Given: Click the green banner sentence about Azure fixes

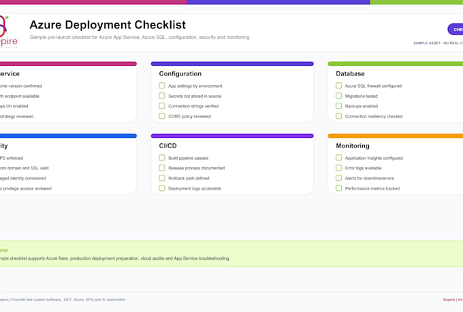Looking at the screenshot, I should pyautogui.click(x=114, y=258).
